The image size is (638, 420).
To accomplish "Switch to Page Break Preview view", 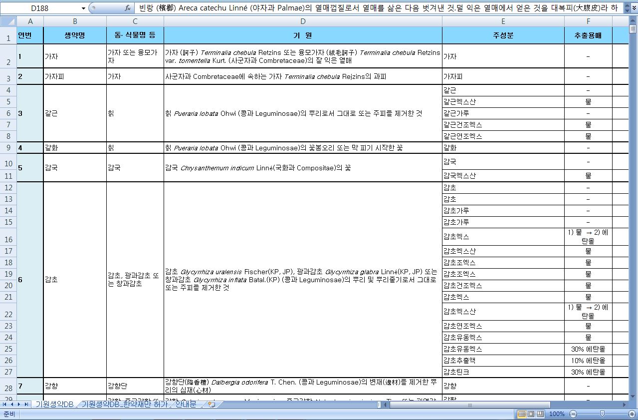I will 540,414.
